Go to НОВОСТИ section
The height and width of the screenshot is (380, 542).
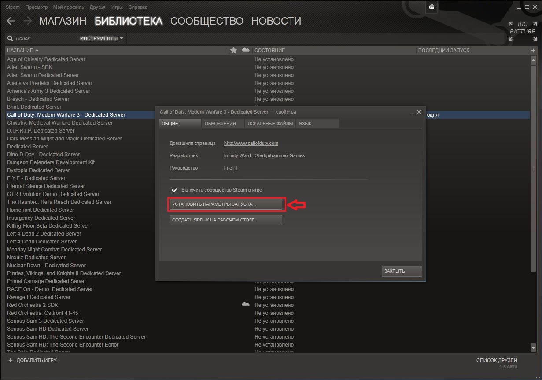tap(277, 21)
